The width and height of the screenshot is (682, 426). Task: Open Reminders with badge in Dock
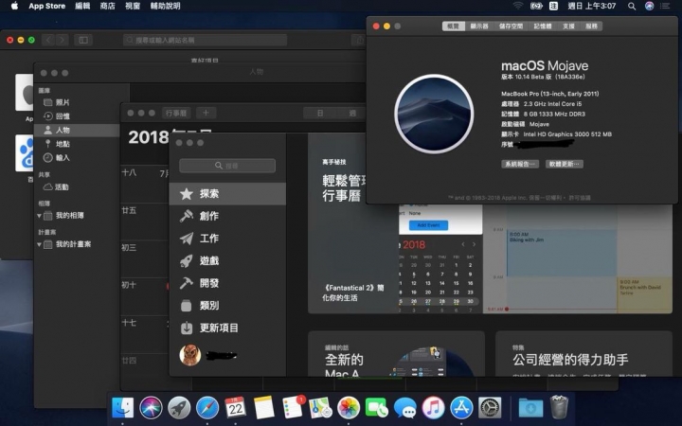(x=293, y=407)
